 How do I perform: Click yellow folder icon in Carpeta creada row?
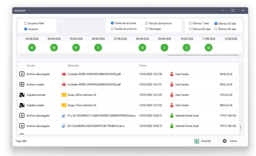click(x=64, y=105)
